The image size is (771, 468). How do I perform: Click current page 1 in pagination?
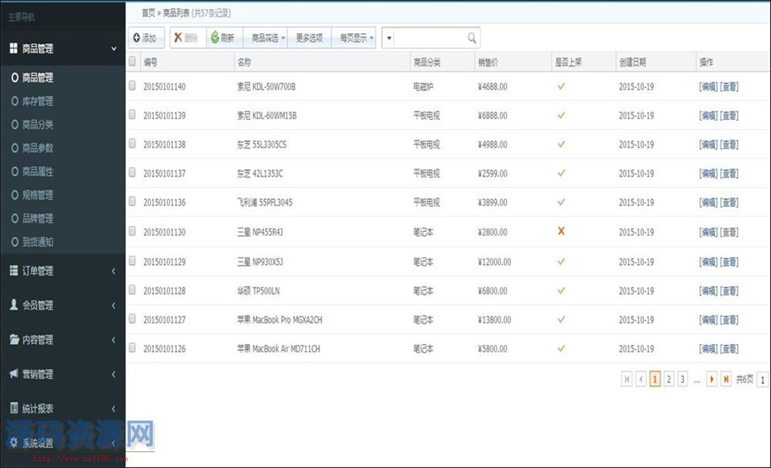pyautogui.click(x=655, y=379)
